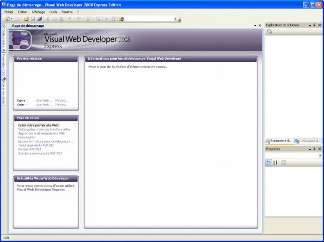This screenshot has height=242, width=324.
Task: Open the Propriétés CSS side tab
Action: pos(3,62)
